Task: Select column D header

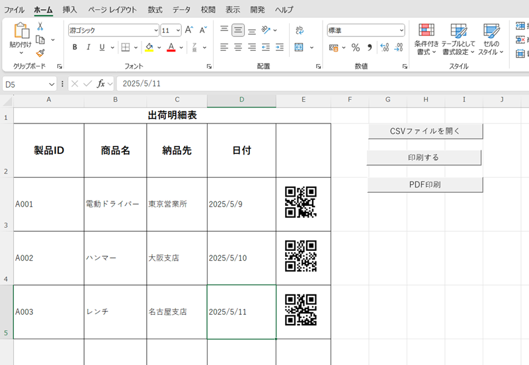Action: (x=241, y=100)
